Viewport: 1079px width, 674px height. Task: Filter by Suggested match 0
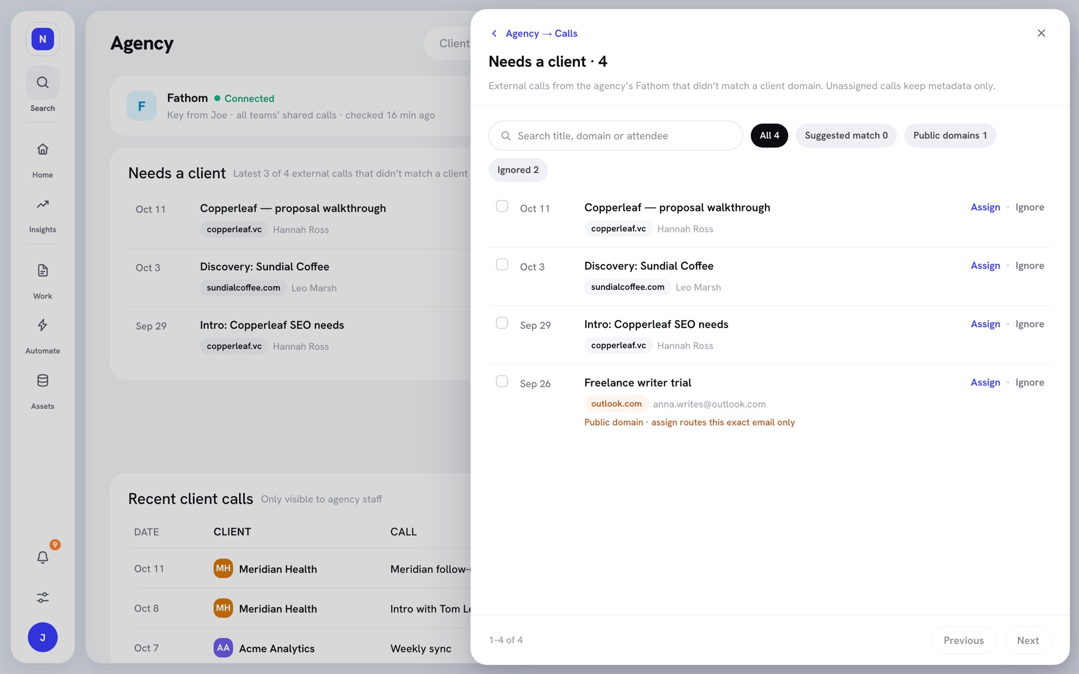pyautogui.click(x=846, y=135)
